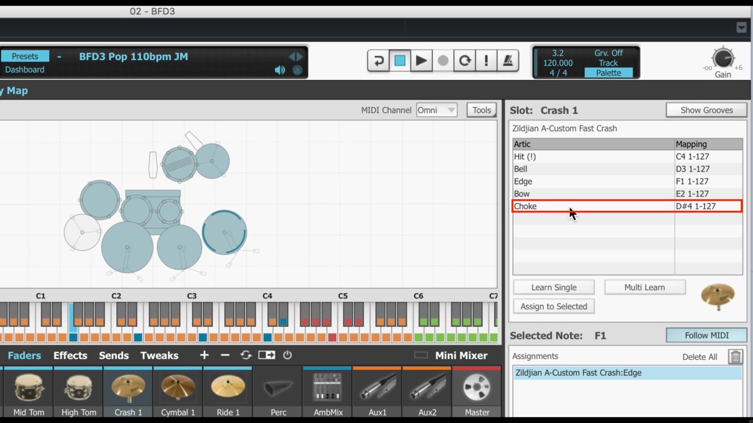Toggle the Follow MIDI button
This screenshot has height=423, width=753.
pos(706,335)
